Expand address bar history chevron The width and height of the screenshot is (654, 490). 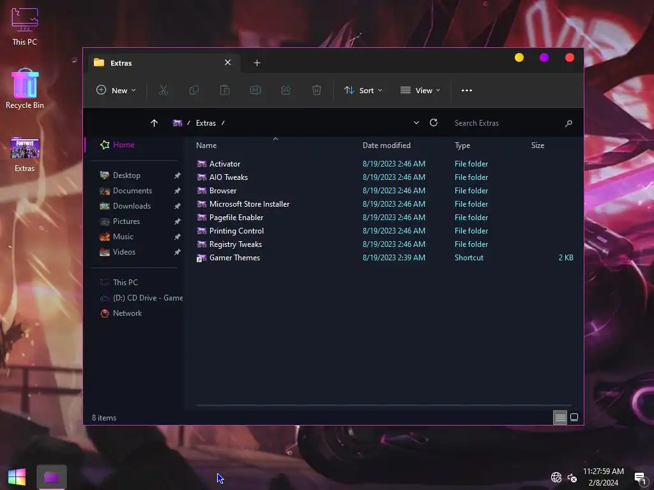[x=416, y=123]
